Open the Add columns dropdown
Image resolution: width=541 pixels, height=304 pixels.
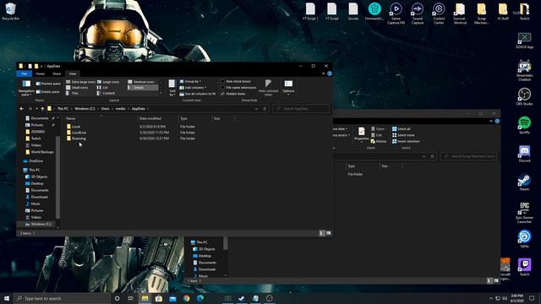(193, 88)
